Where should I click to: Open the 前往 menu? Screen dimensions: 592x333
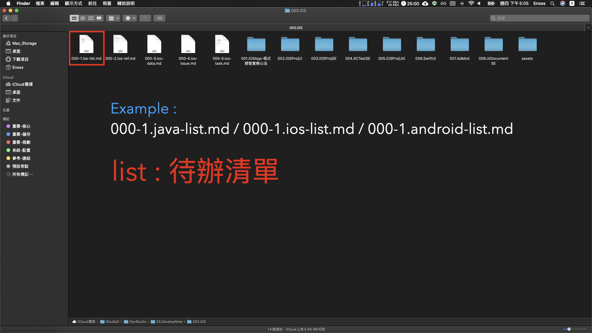[x=92, y=3]
